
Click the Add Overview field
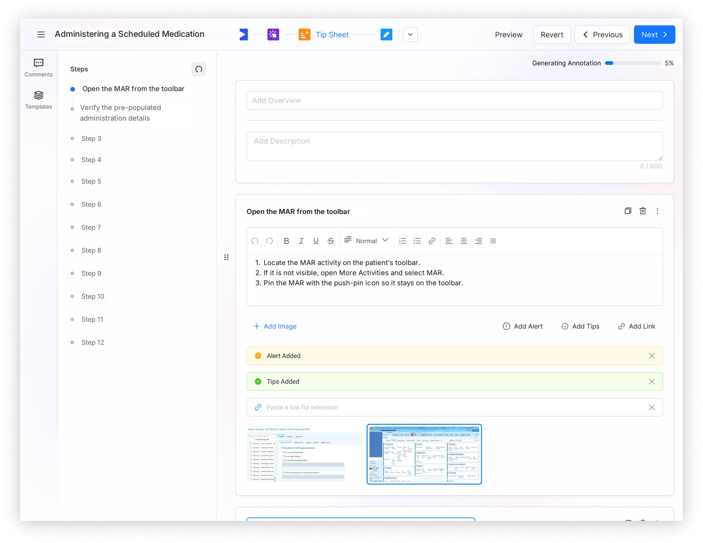(455, 100)
